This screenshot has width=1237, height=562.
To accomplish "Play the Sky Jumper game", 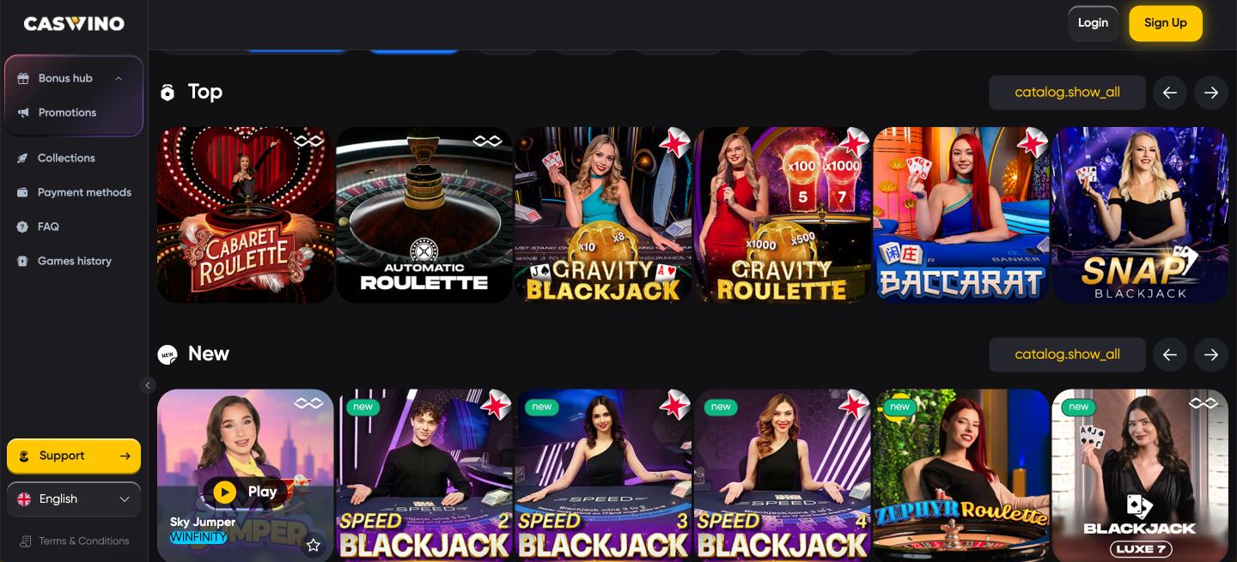I will tap(245, 492).
